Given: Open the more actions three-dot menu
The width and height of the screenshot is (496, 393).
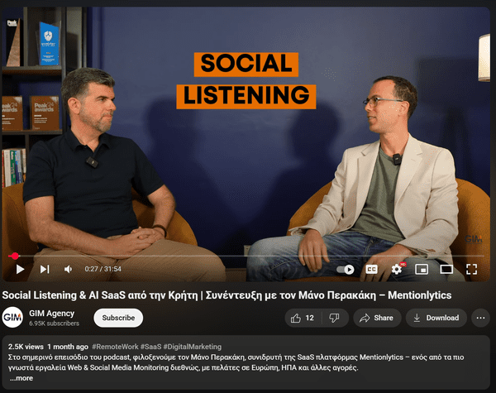Looking at the screenshot, I should (480, 318).
